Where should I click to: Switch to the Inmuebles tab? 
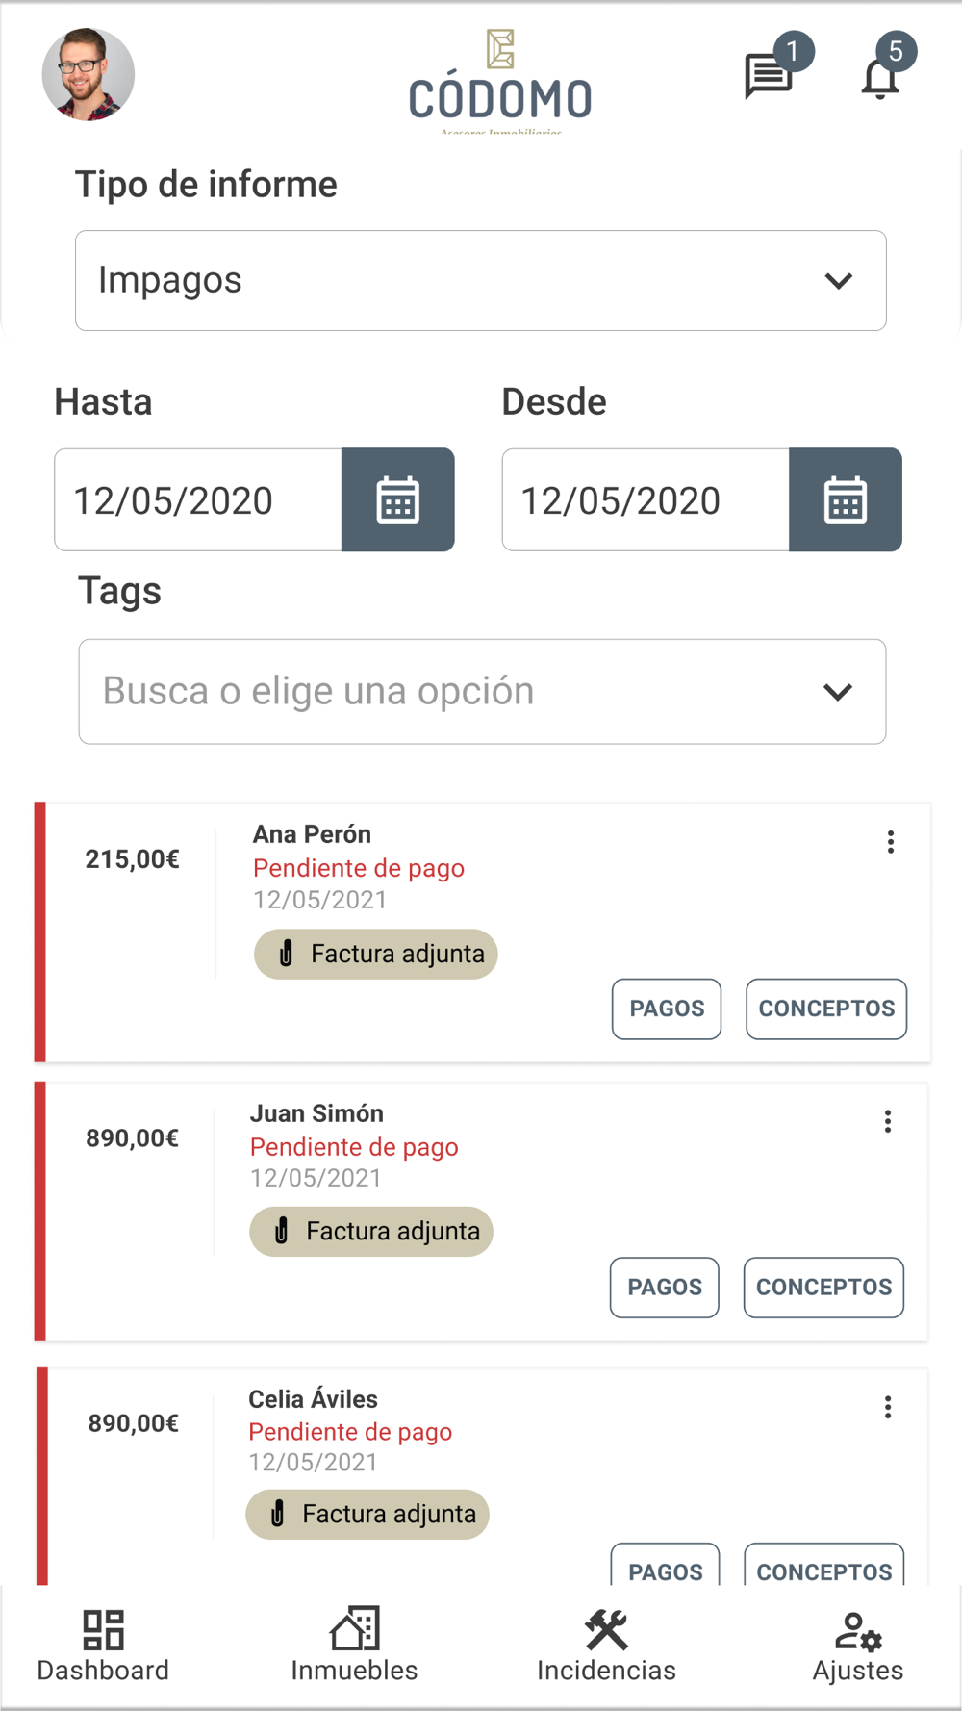[354, 1646]
